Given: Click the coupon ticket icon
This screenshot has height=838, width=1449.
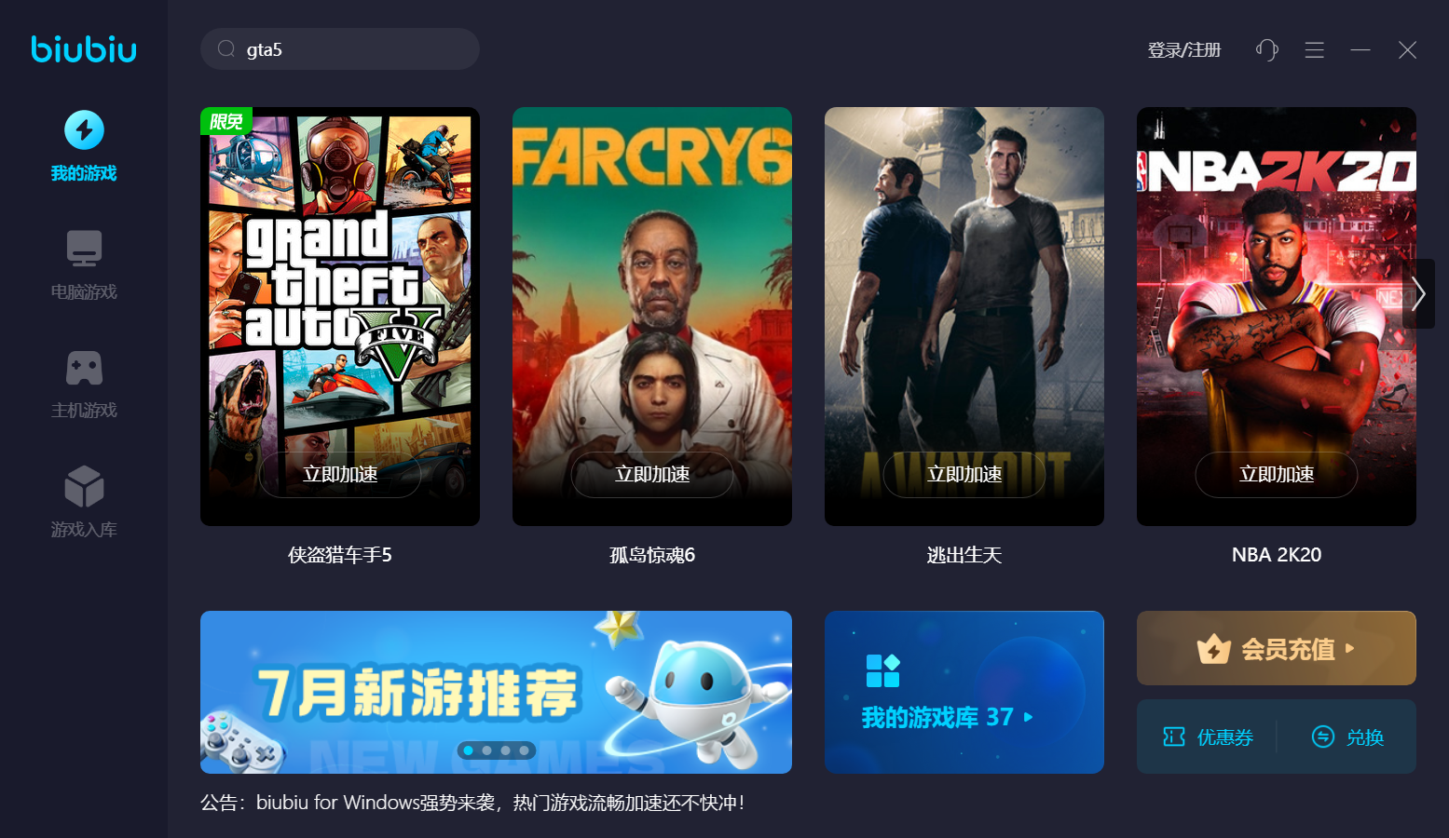Looking at the screenshot, I should [1174, 737].
